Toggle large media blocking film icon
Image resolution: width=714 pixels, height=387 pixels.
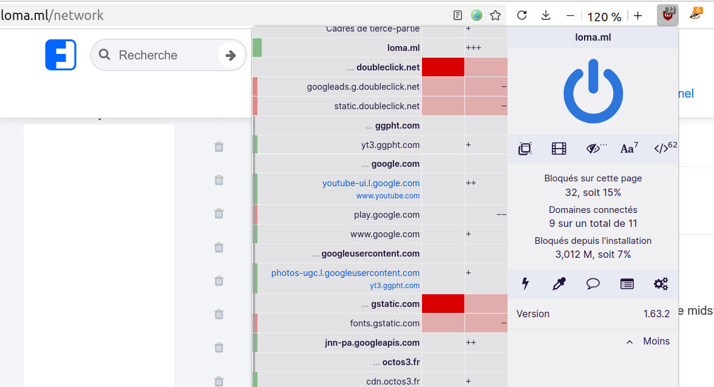pos(559,149)
